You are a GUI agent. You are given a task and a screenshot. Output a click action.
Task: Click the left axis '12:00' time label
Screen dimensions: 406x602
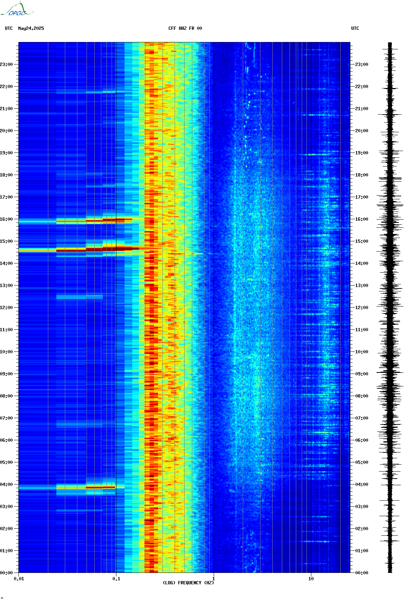(6, 308)
